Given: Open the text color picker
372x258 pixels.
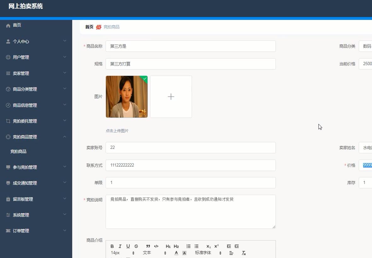Looking at the screenshot, I should [x=176, y=253].
